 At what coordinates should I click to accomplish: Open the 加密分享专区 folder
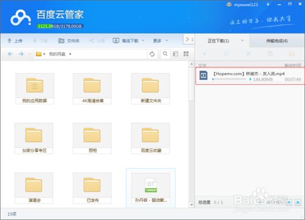tap(34, 138)
